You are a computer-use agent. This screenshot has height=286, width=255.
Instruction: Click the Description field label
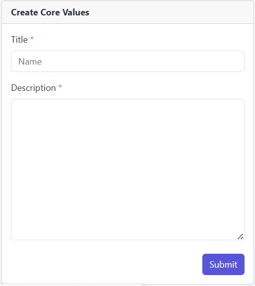pos(33,88)
